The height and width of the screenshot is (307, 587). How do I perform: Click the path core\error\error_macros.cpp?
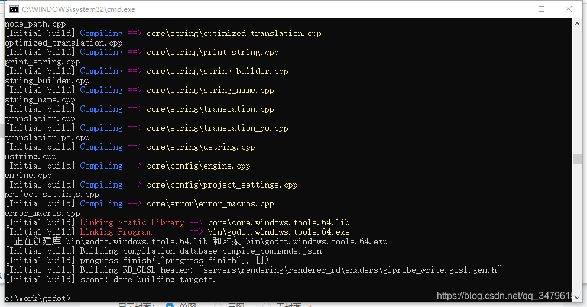[210, 203]
